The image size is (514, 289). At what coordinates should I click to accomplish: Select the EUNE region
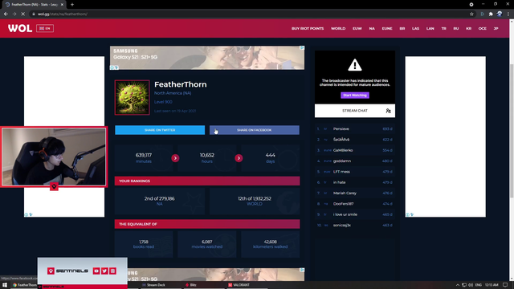387,29
